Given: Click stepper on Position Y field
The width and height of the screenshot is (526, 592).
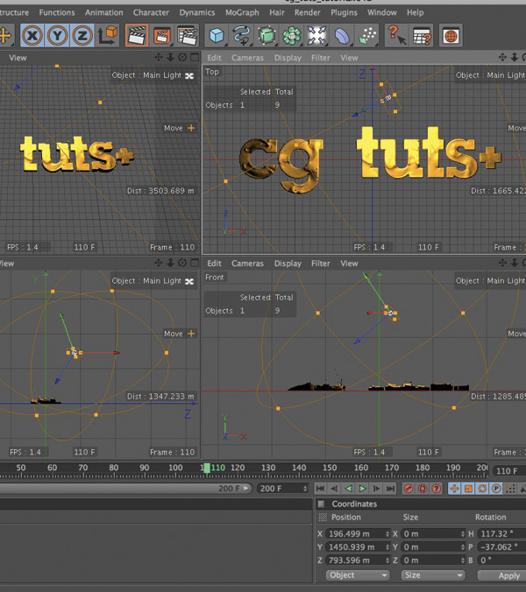Looking at the screenshot, I should (387, 547).
